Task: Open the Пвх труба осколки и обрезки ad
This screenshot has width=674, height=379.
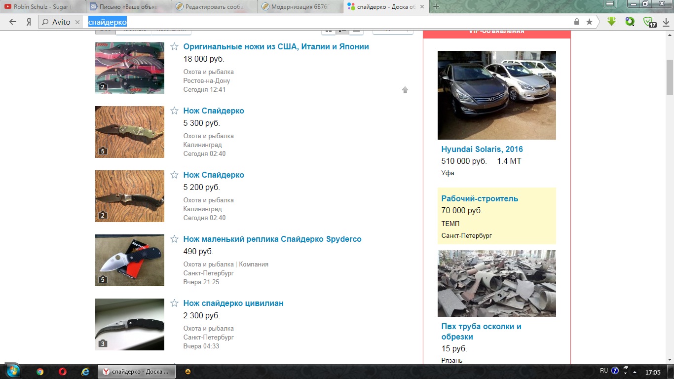Action: pos(482,332)
